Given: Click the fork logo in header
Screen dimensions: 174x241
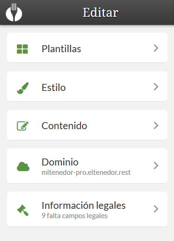Looking at the screenshot, I should point(14,12).
